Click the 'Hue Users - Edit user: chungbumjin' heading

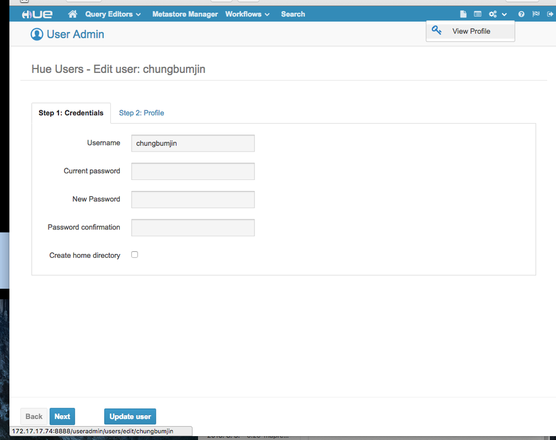119,69
